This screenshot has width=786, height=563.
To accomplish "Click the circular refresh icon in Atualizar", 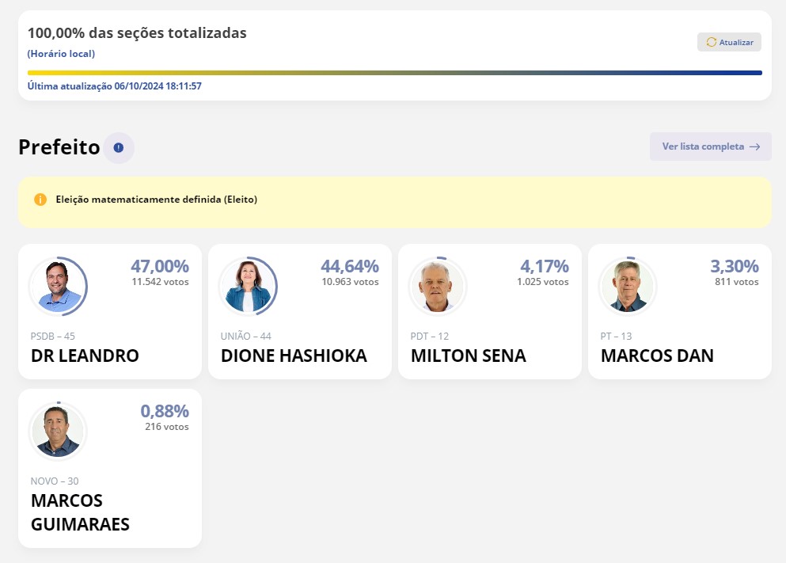I will pyautogui.click(x=711, y=42).
